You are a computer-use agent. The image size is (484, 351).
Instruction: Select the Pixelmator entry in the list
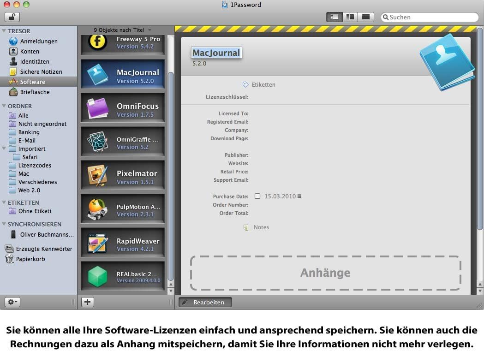click(x=123, y=175)
